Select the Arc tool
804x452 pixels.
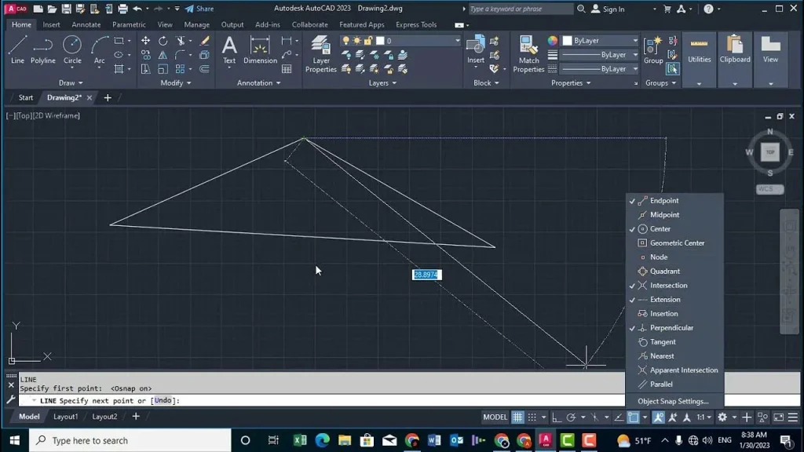tap(99, 49)
